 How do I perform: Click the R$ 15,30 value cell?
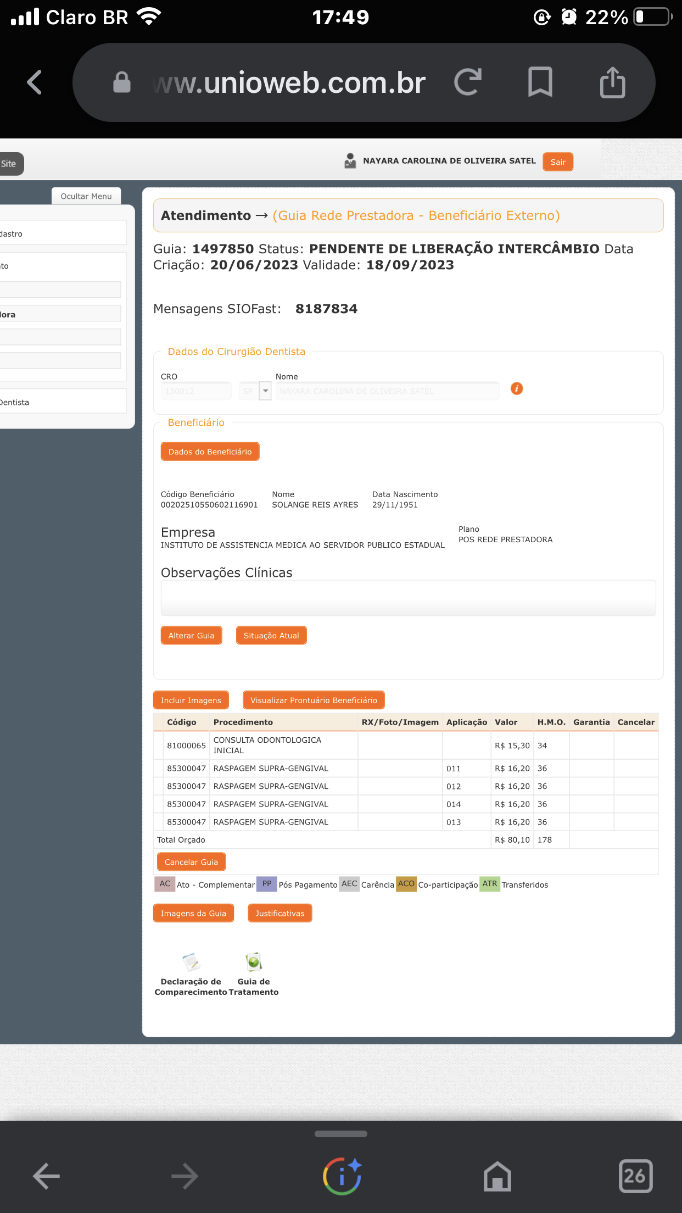512,745
